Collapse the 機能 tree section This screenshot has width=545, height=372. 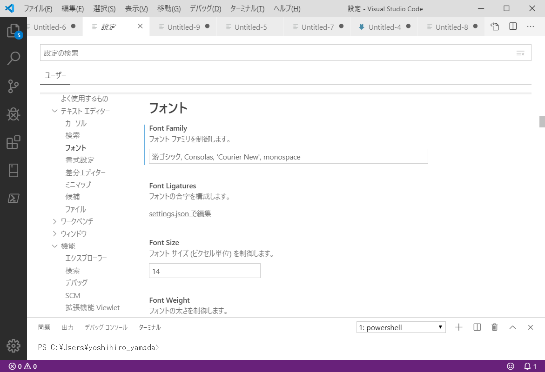coord(54,246)
